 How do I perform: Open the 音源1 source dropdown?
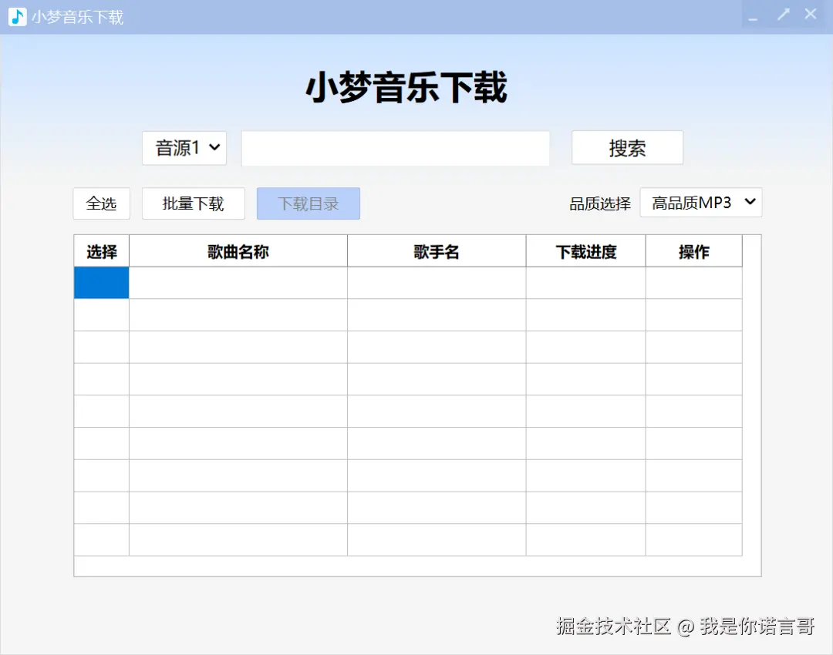coord(184,148)
